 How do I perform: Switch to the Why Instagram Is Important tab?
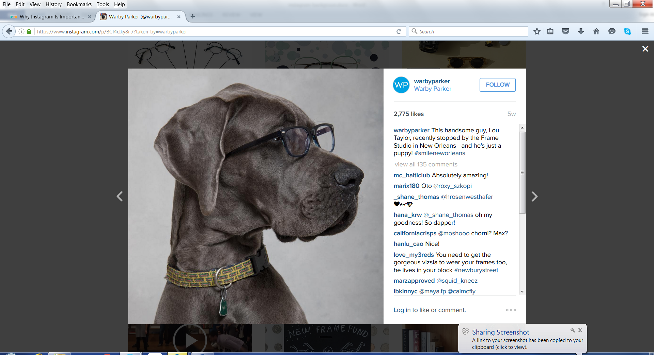point(51,16)
